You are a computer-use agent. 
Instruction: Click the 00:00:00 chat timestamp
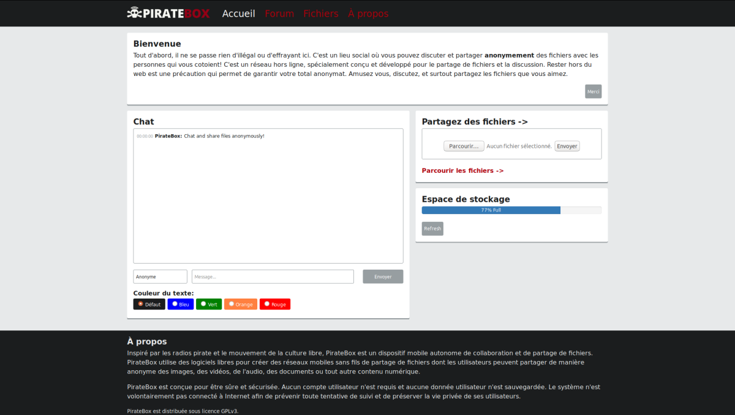click(x=145, y=136)
